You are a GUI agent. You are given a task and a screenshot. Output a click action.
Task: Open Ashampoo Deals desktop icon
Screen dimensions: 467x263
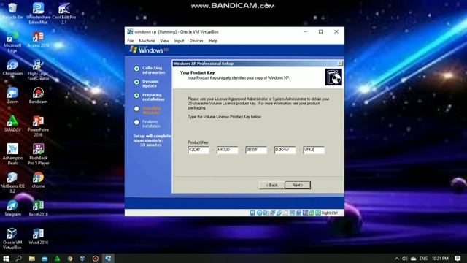click(x=12, y=154)
